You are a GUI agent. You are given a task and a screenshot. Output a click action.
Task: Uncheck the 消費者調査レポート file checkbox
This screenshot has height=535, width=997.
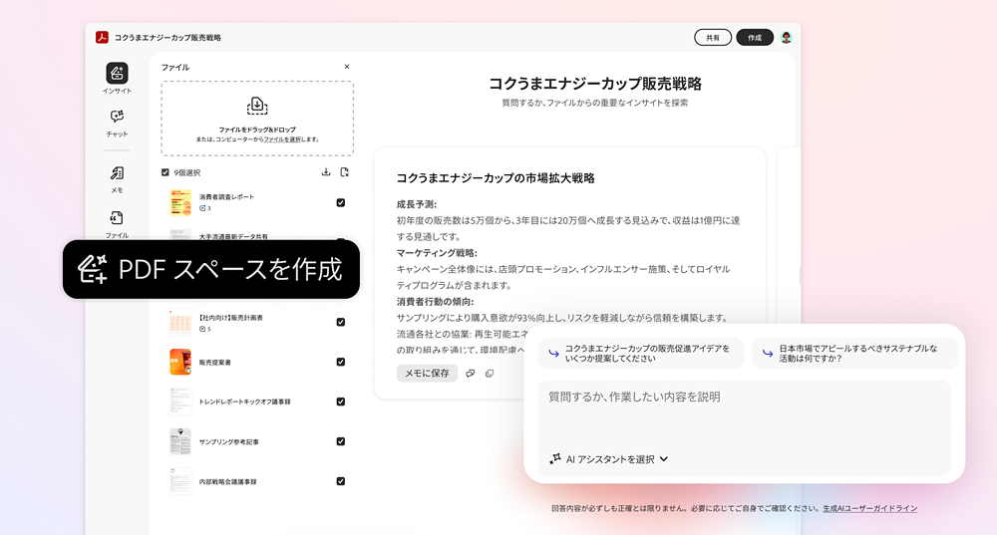[x=341, y=202]
